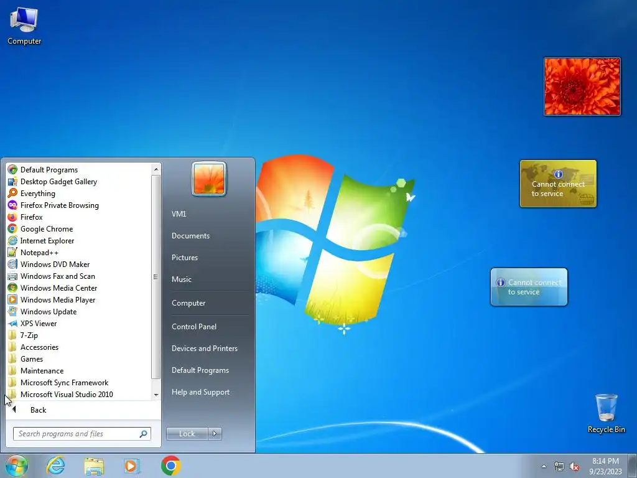The height and width of the screenshot is (478, 637).
Task: Open XPS Viewer icon
Action: (x=12, y=323)
